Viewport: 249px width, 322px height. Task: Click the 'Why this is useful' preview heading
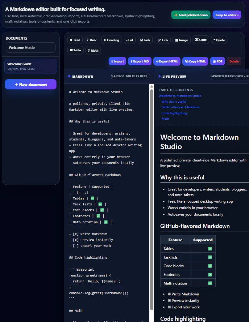[182, 178]
